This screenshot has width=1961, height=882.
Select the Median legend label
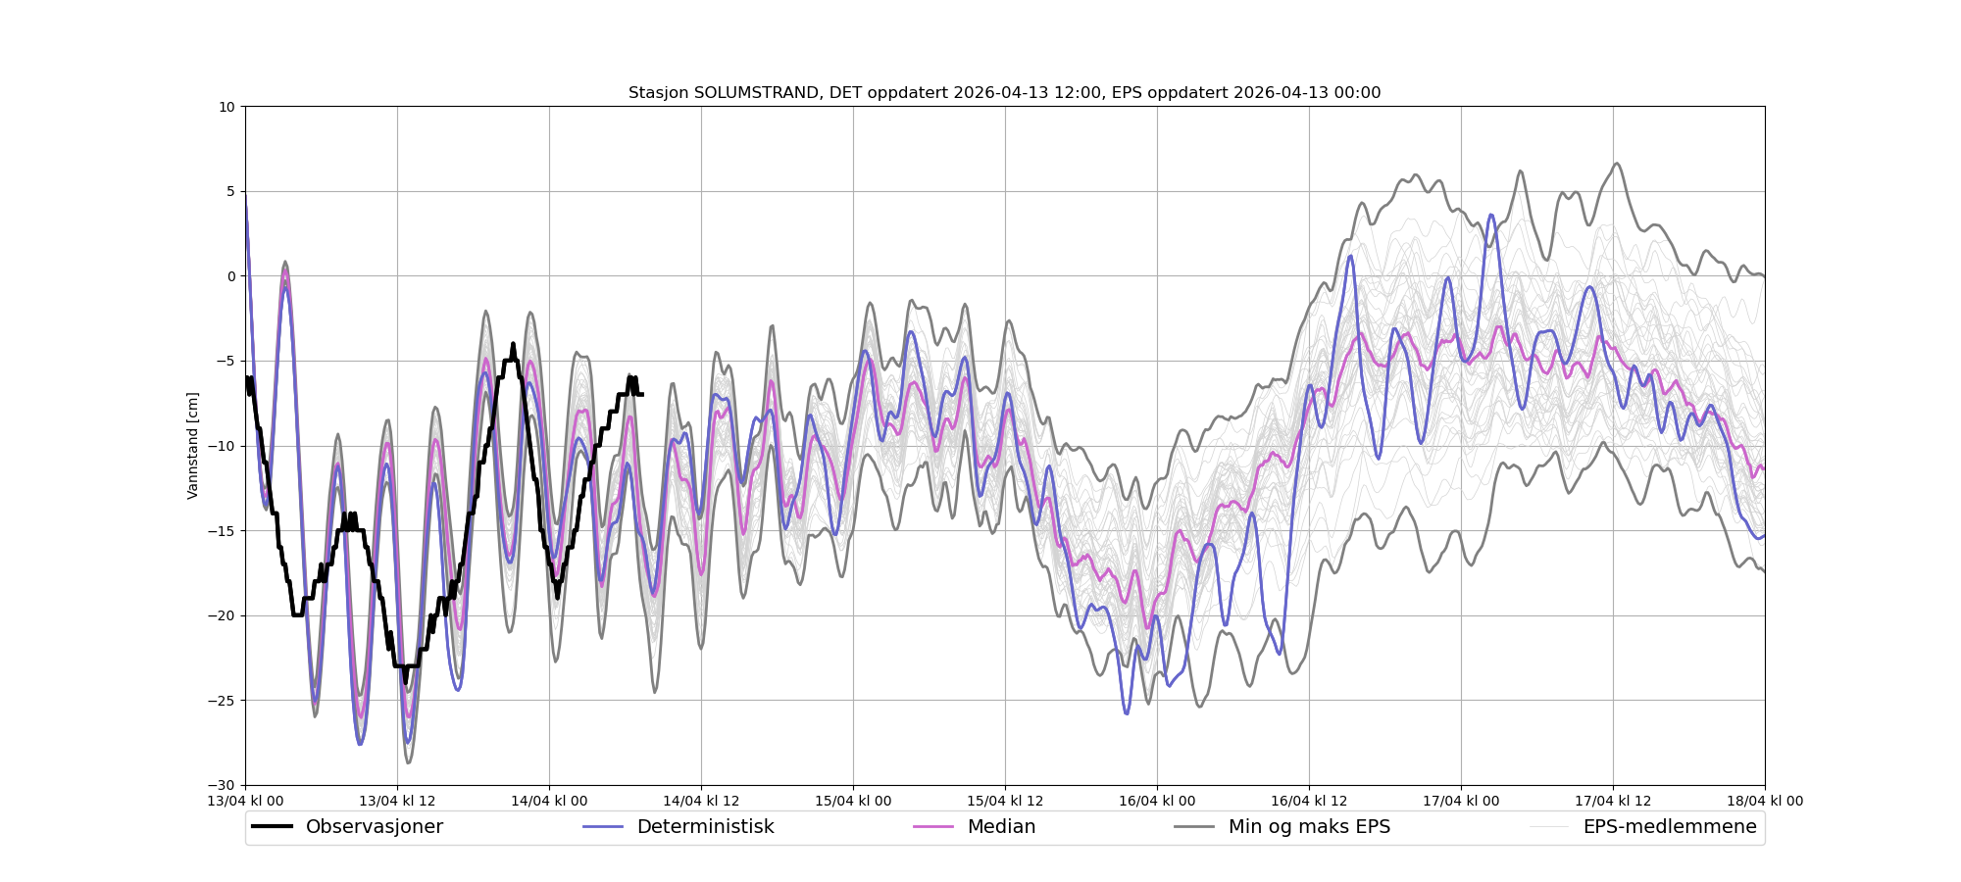tap(1001, 827)
